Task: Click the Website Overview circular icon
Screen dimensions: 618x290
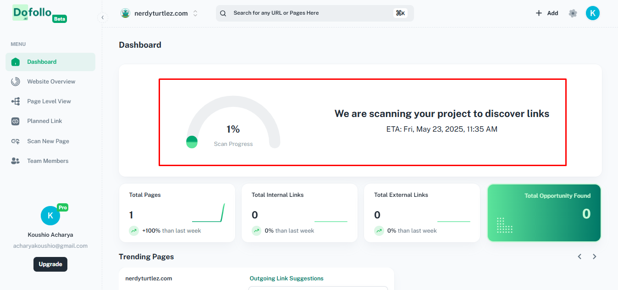Action: (x=16, y=82)
